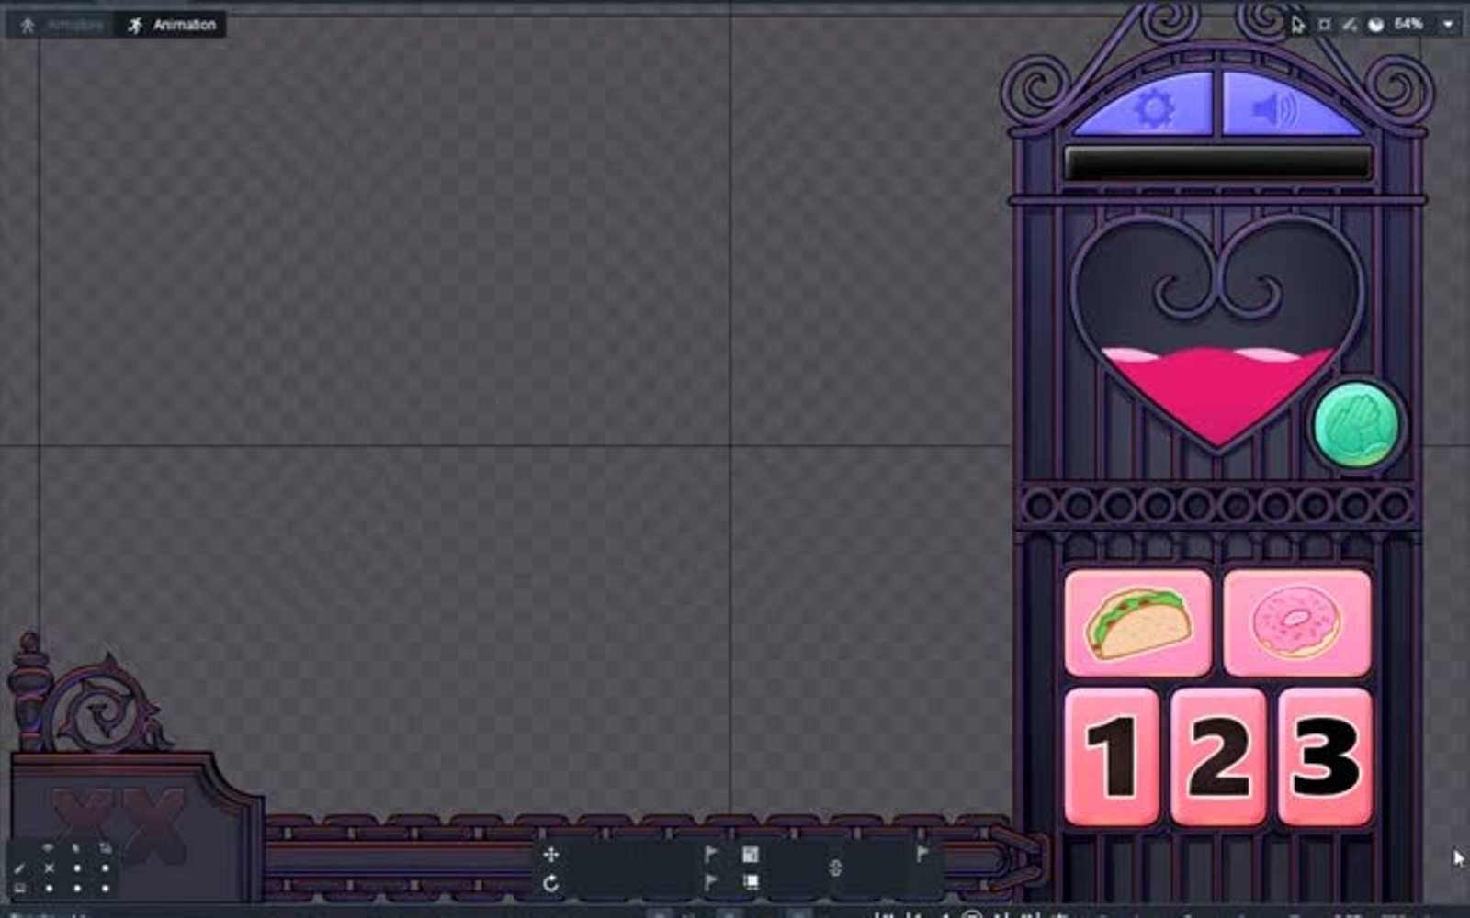Click the move (four-arrow) transform icon
This screenshot has height=918, width=1470.
click(551, 855)
